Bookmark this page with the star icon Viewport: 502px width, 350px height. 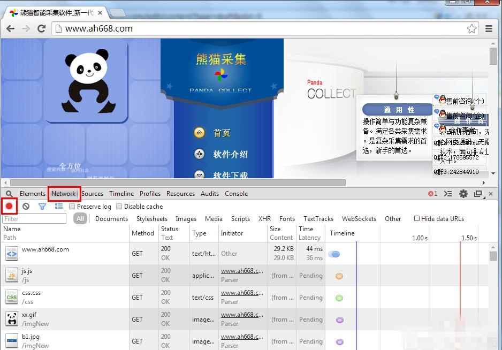(471, 29)
